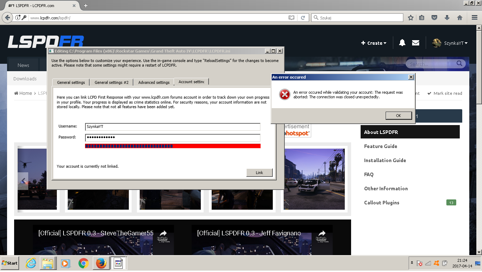The height and width of the screenshot is (272, 482).
Task: Reload the page with the refresh icon
Action: click(x=303, y=18)
